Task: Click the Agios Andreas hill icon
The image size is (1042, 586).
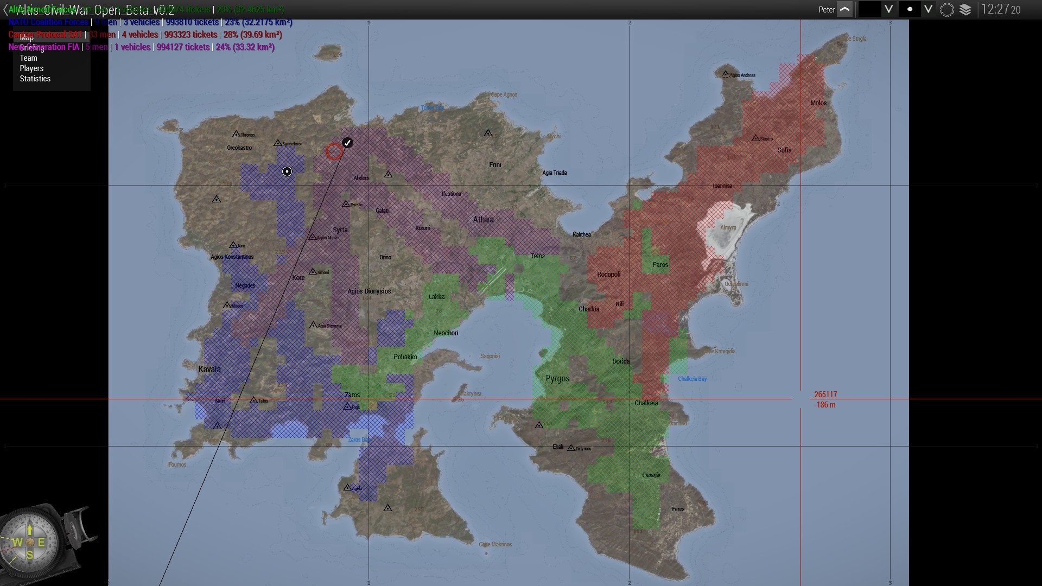Action: tap(726, 74)
